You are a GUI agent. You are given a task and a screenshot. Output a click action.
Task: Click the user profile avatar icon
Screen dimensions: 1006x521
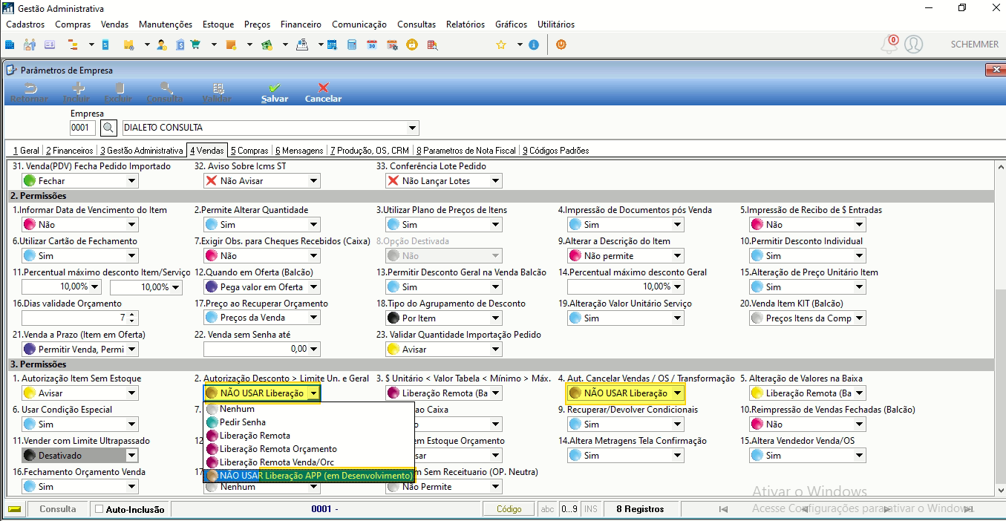point(913,45)
